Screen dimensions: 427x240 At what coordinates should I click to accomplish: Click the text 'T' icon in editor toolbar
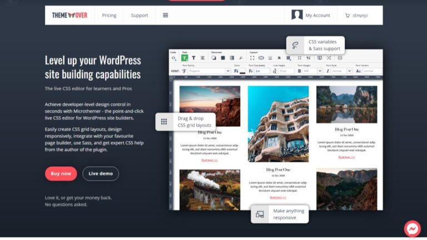coord(193,58)
